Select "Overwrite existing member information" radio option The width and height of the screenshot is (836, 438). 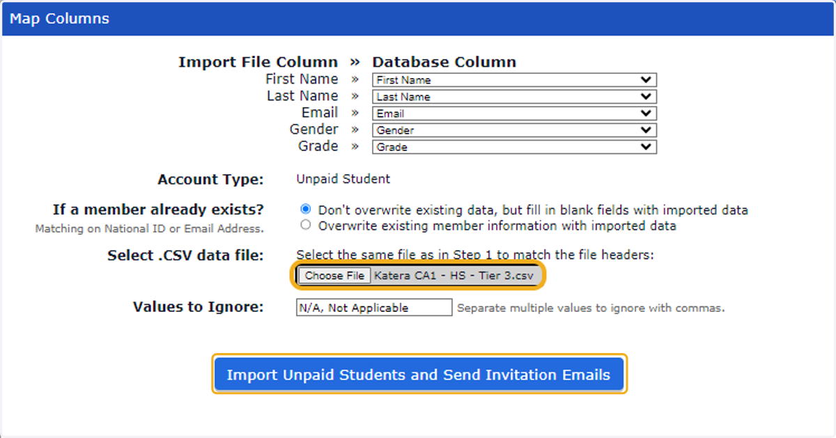click(x=305, y=225)
